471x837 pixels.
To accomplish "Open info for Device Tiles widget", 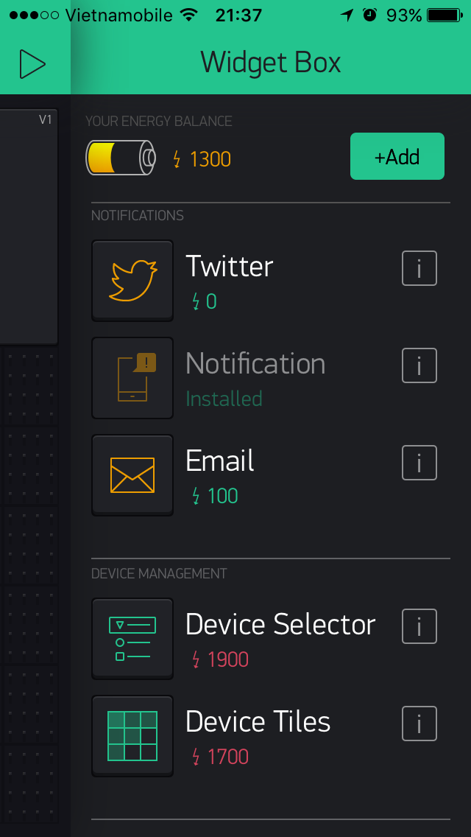I will pos(419,724).
